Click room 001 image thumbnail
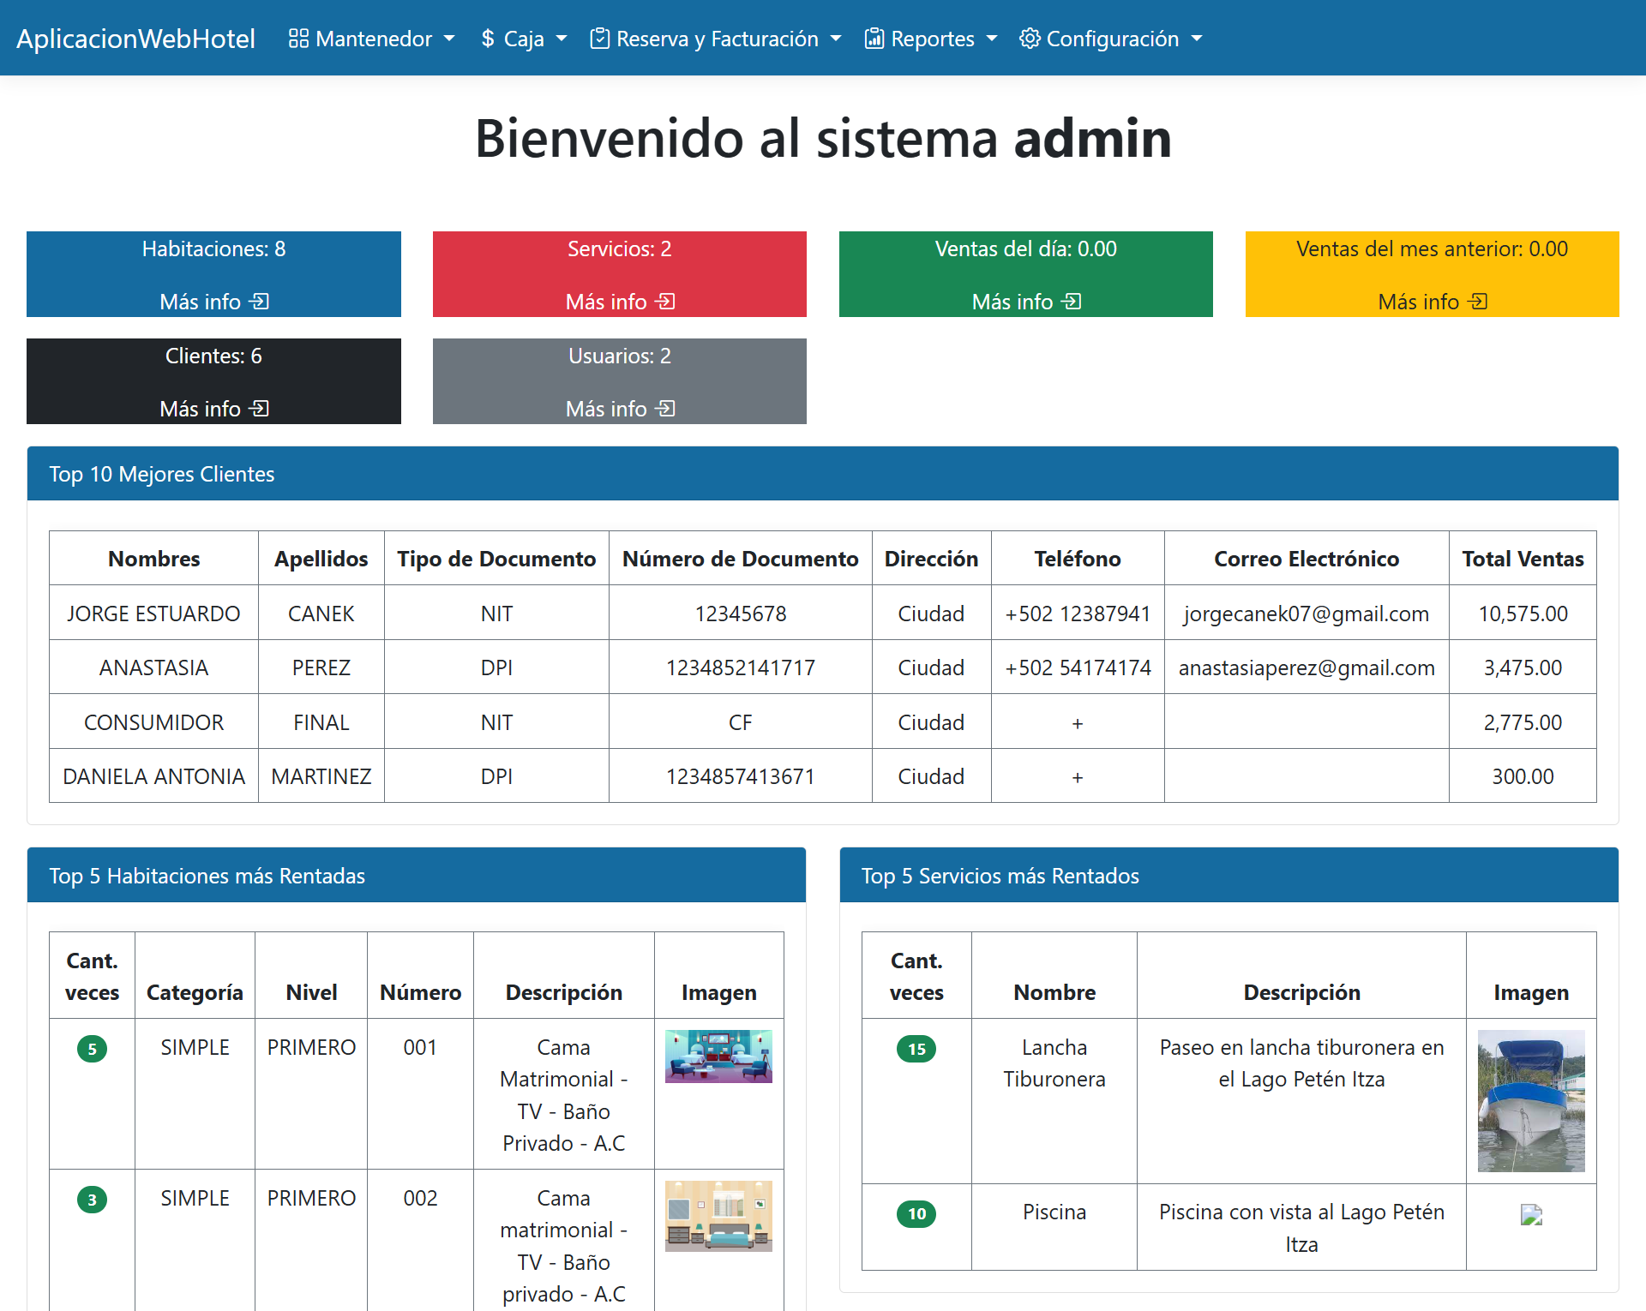This screenshot has width=1646, height=1311. [718, 1056]
